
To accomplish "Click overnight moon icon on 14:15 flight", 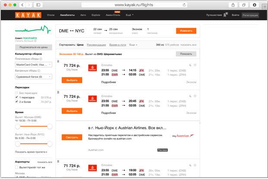I will coord(191,65).
